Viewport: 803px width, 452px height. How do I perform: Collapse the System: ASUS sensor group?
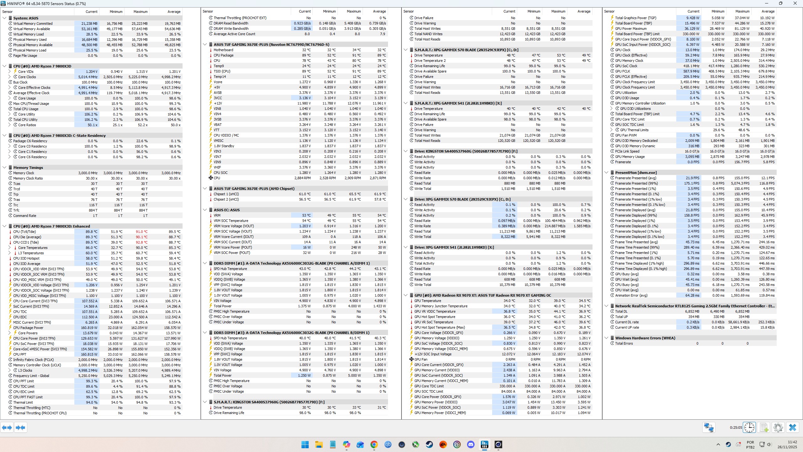4,18
